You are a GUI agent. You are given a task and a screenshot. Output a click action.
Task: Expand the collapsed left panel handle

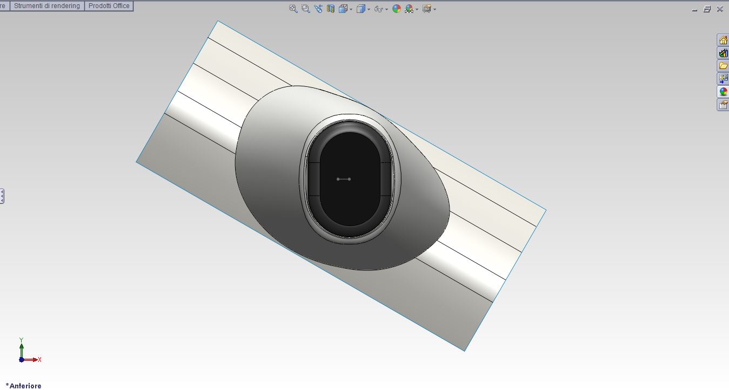pos(2,196)
